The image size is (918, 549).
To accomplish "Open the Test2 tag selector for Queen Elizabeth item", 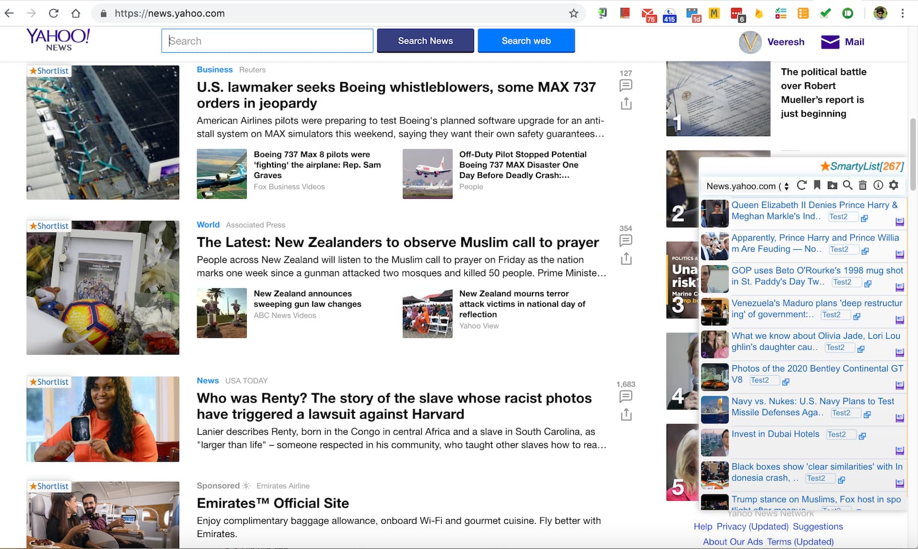I will [842, 217].
